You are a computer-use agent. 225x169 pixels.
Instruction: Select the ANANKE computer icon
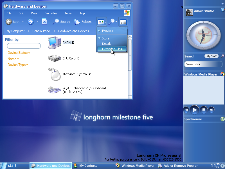click(x=55, y=43)
